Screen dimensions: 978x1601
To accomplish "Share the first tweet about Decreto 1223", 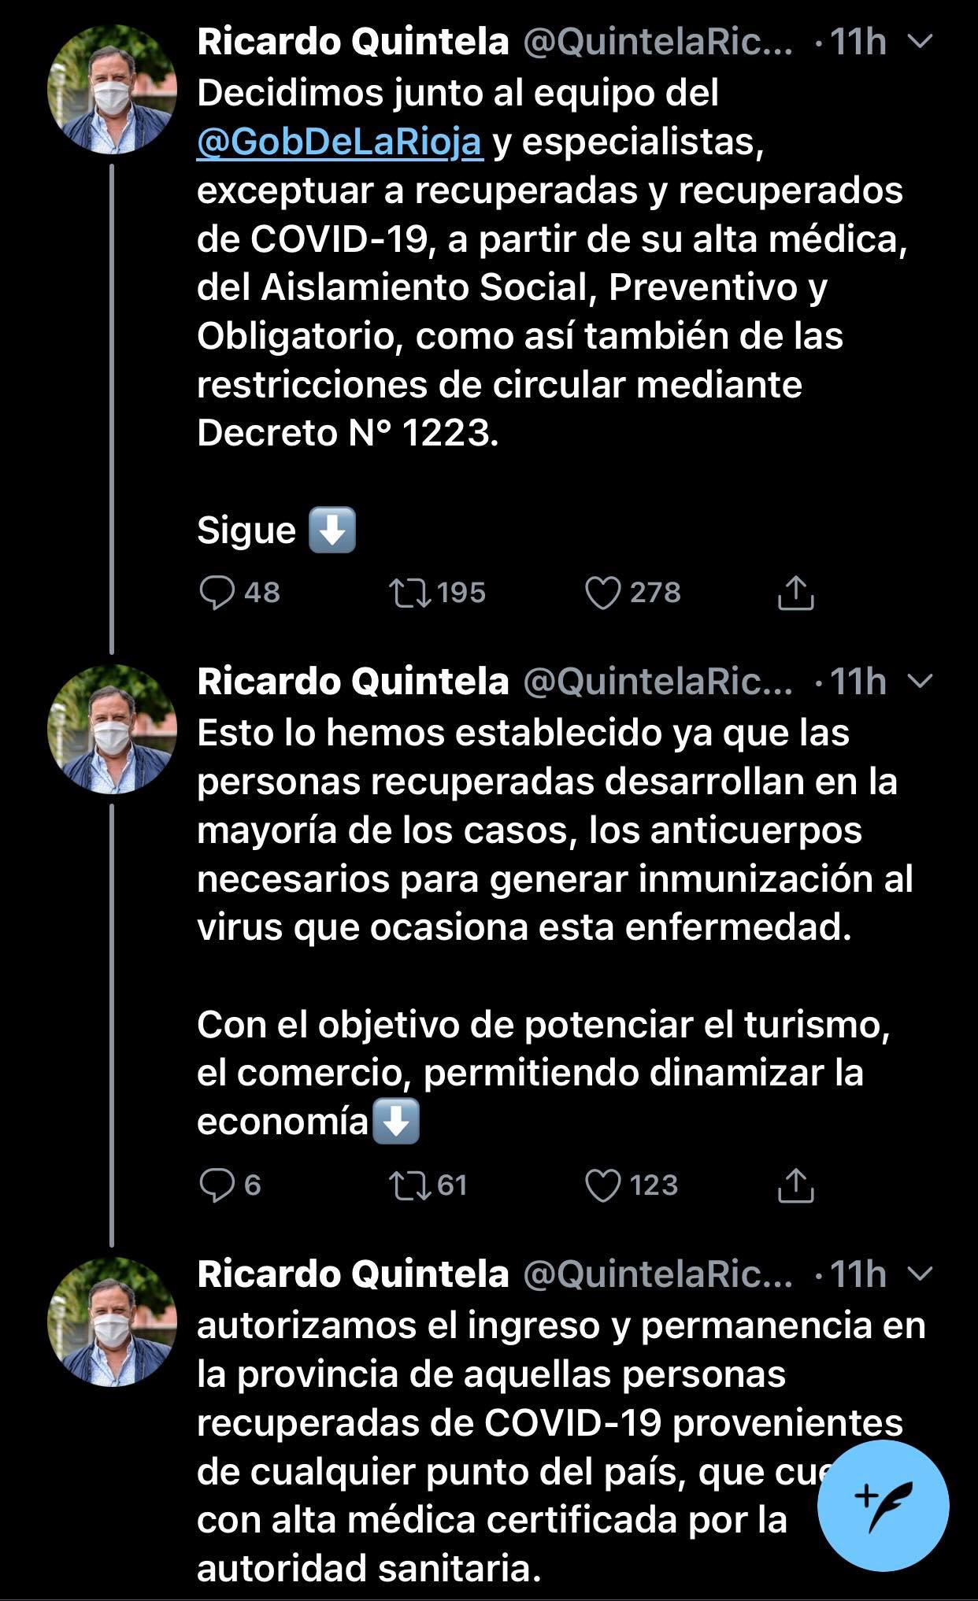I will [x=795, y=593].
